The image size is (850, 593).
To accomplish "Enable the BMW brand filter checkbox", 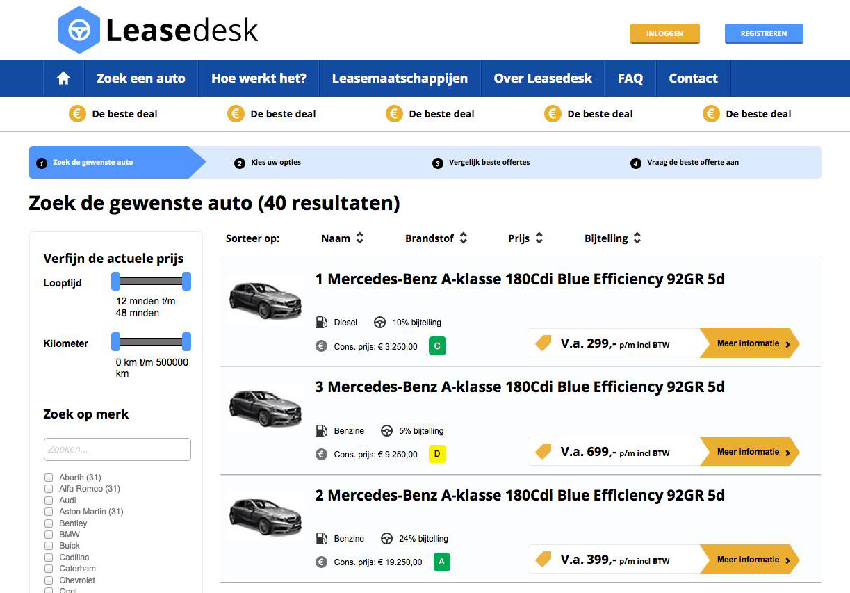I will pyautogui.click(x=49, y=535).
